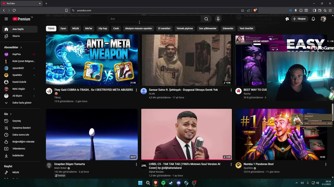Click the star-shaped icon beside Oluştur

(287, 19)
